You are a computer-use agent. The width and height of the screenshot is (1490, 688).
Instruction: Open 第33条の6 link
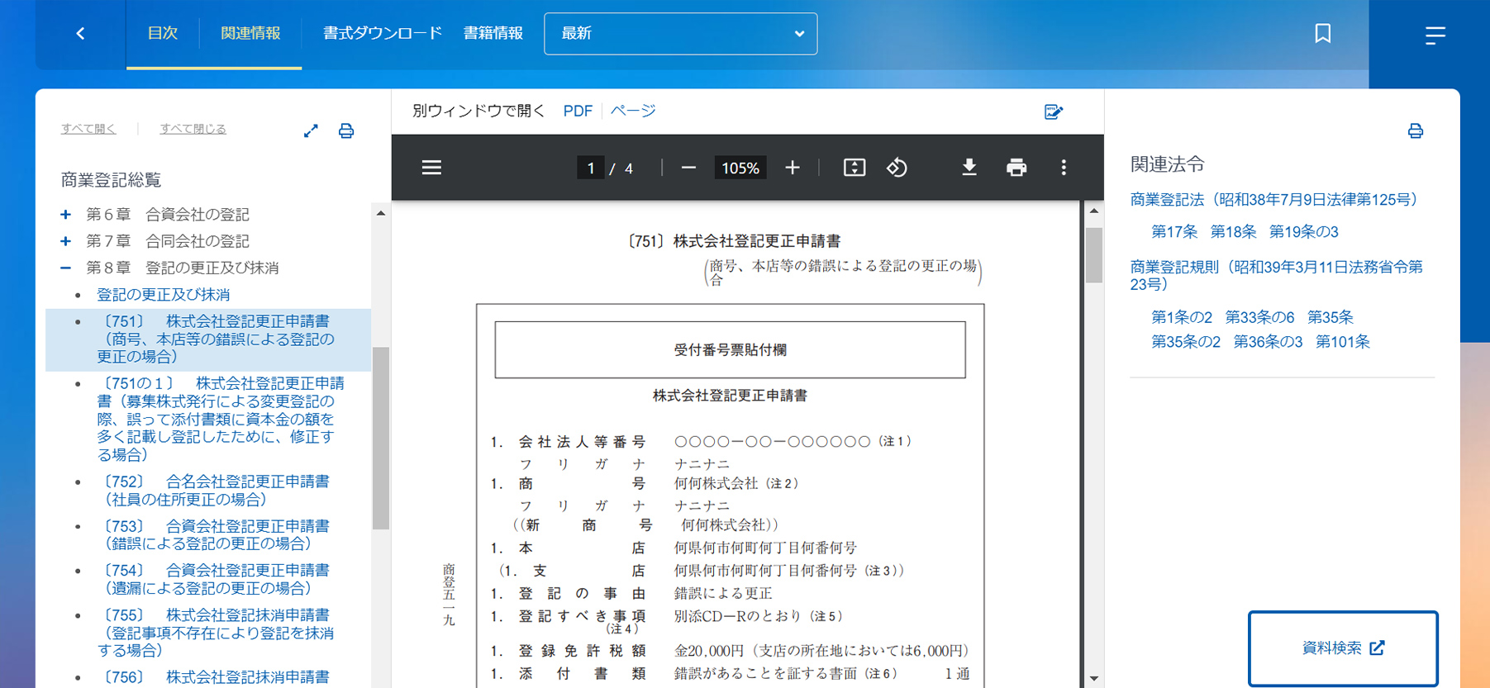coord(1259,317)
